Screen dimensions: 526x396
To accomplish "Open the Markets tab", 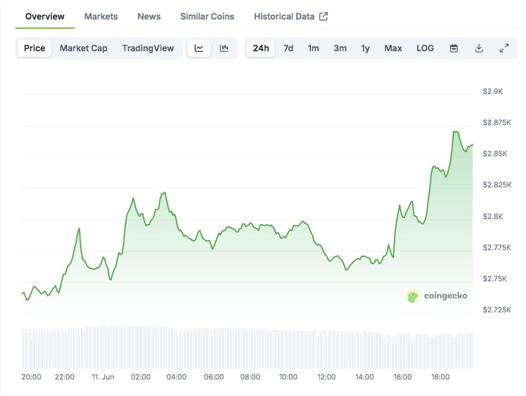I will point(101,16).
